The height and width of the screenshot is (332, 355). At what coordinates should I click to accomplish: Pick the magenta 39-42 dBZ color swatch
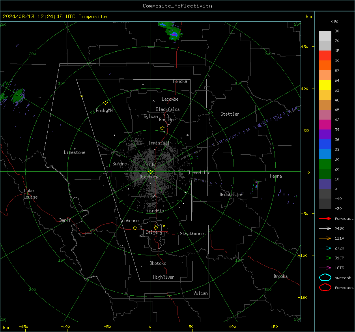(325, 124)
